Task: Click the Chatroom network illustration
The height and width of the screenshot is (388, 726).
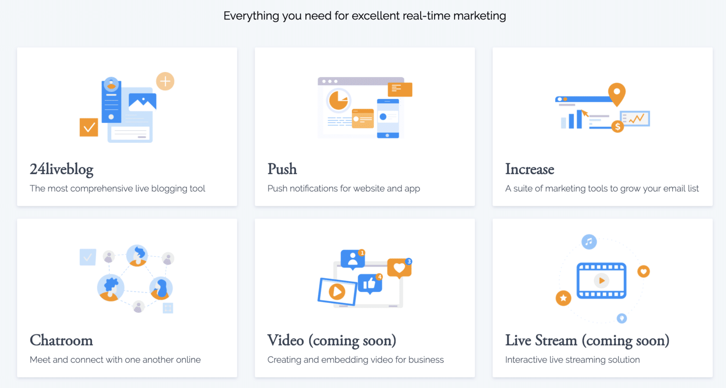Action: click(x=127, y=279)
